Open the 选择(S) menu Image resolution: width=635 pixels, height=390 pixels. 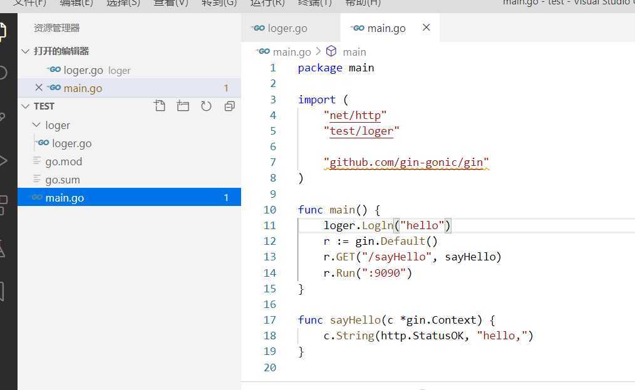tap(123, 3)
